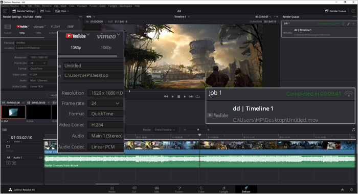Play reverse in the viewer

[172, 96]
